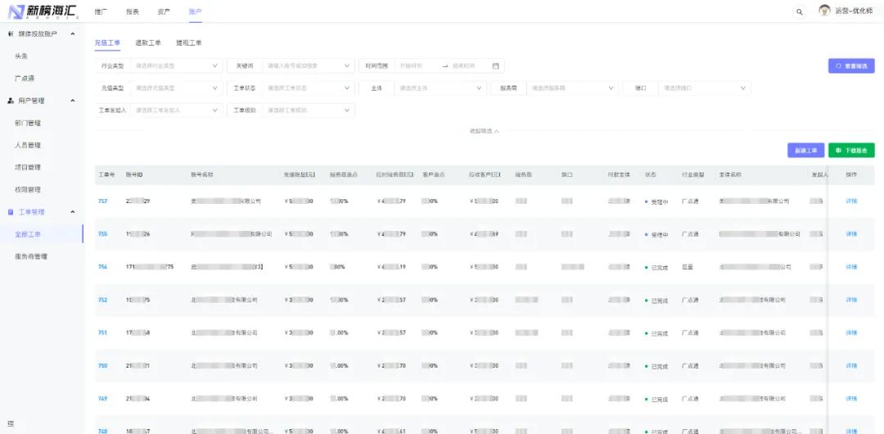The height and width of the screenshot is (434, 884).
Task: Collapse filters via 收起筛选
Action: click(485, 131)
